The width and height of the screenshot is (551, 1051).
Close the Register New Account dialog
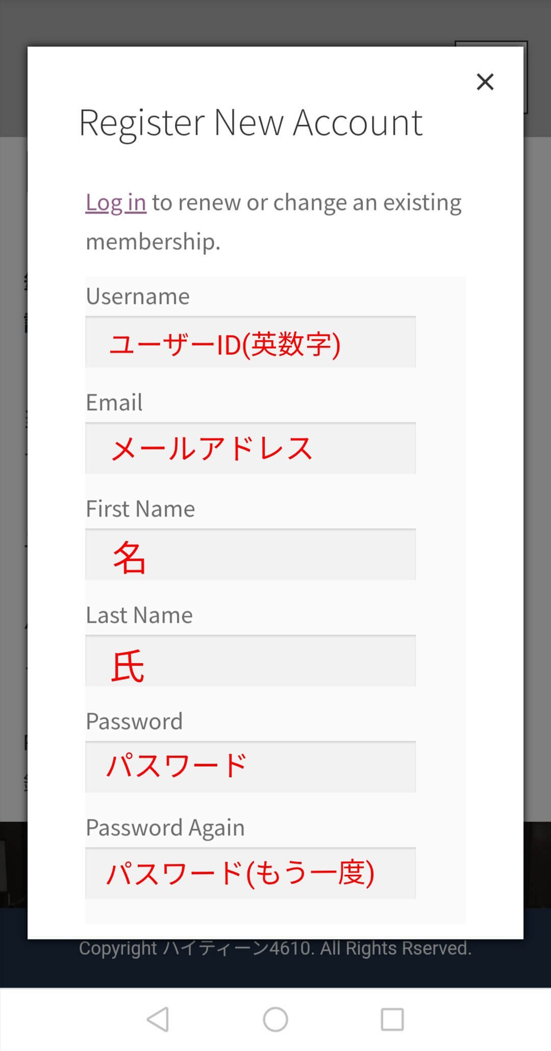(x=485, y=82)
